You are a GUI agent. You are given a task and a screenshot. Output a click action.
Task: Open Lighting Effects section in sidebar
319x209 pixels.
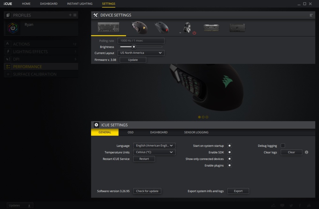tap(41, 51)
